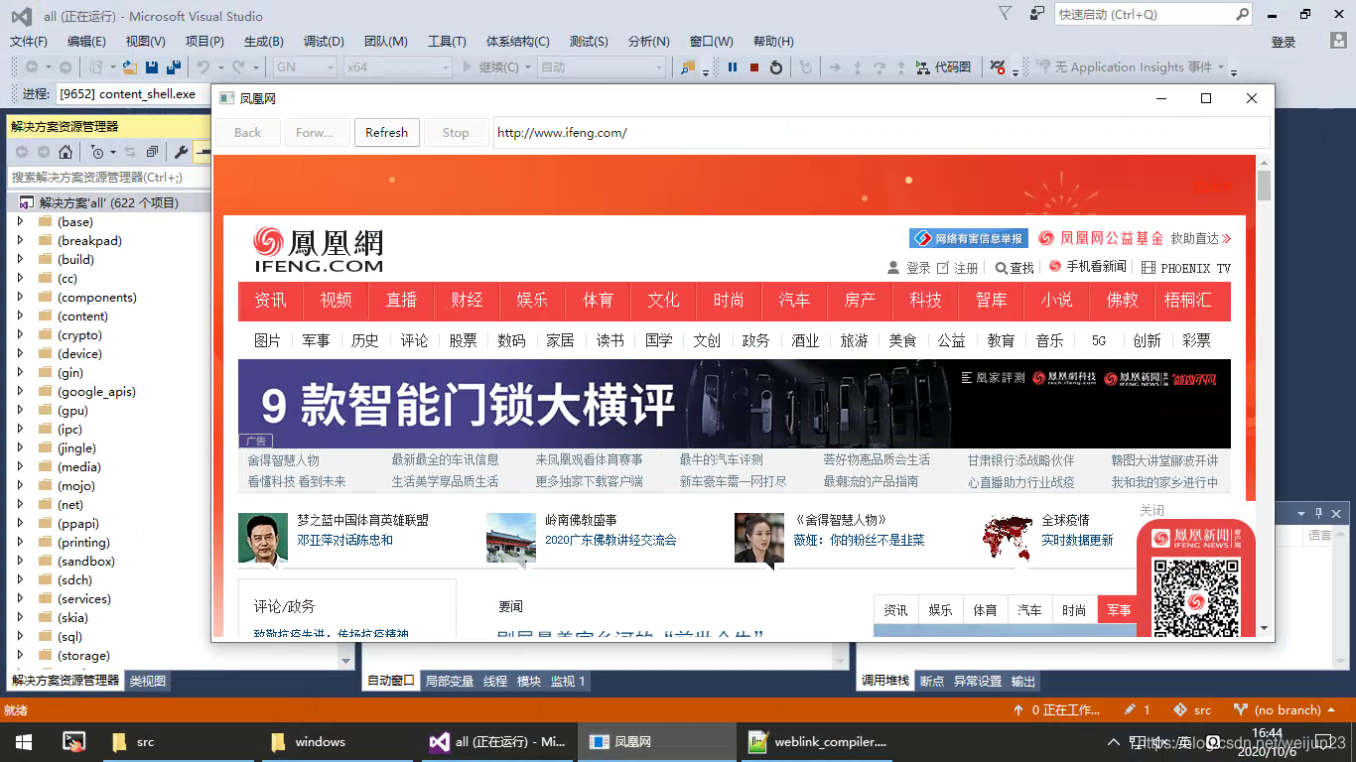Image resolution: width=1356 pixels, height=762 pixels.
Task: Switch to the 类视图 tab
Action: click(x=148, y=681)
